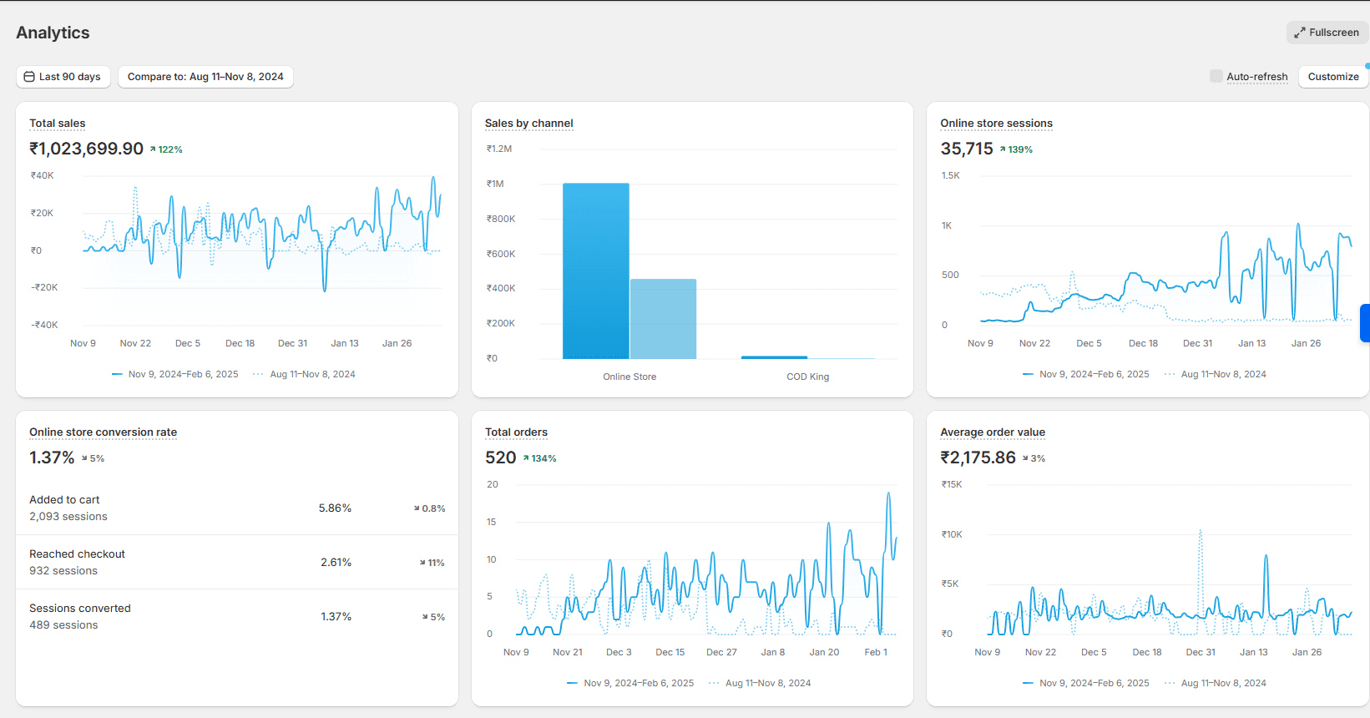This screenshot has height=718, width=1370.
Task: Click Total sales legend Nov 9, 2024–Feb 6, 2025
Action: (175, 375)
